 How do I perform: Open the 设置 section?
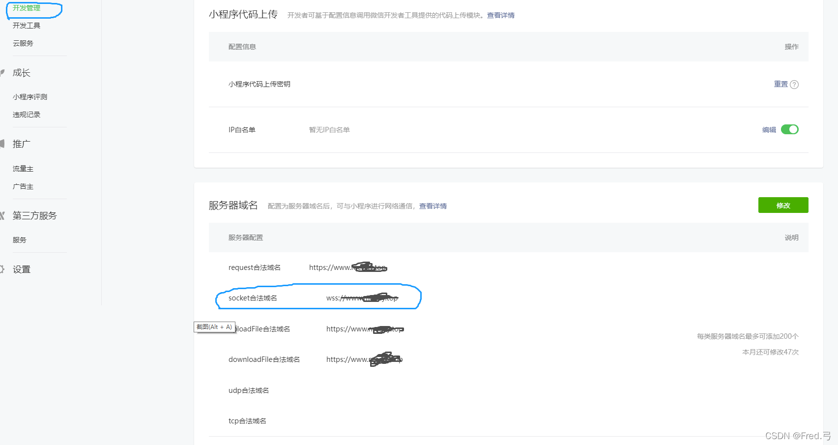click(22, 269)
